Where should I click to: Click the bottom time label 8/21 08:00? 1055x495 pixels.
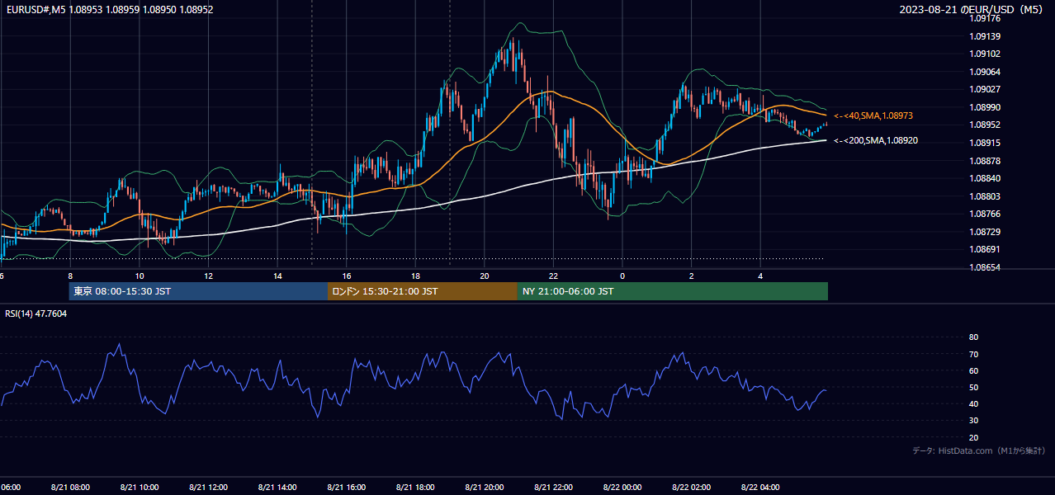pyautogui.click(x=70, y=487)
